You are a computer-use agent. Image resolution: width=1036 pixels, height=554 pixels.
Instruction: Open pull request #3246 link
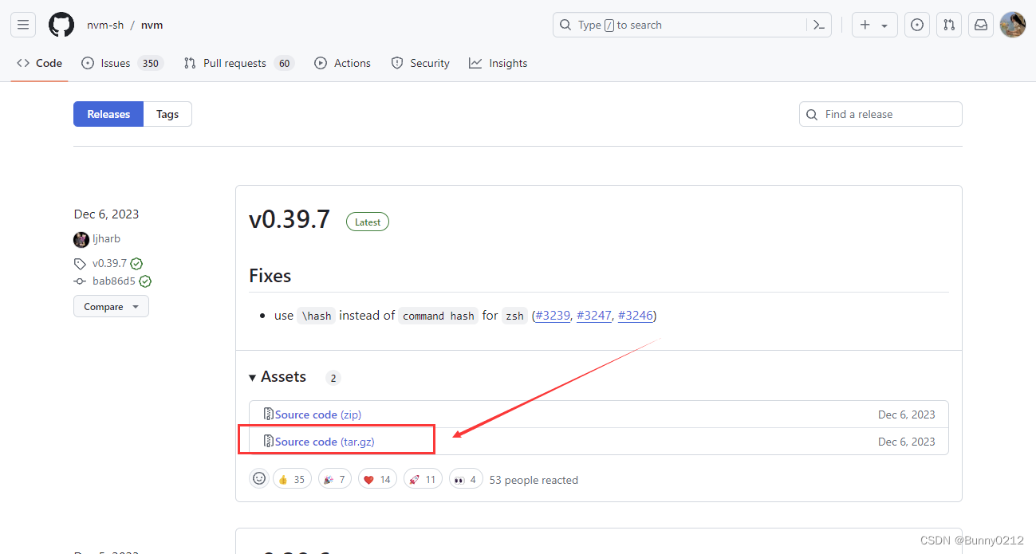[636, 316]
